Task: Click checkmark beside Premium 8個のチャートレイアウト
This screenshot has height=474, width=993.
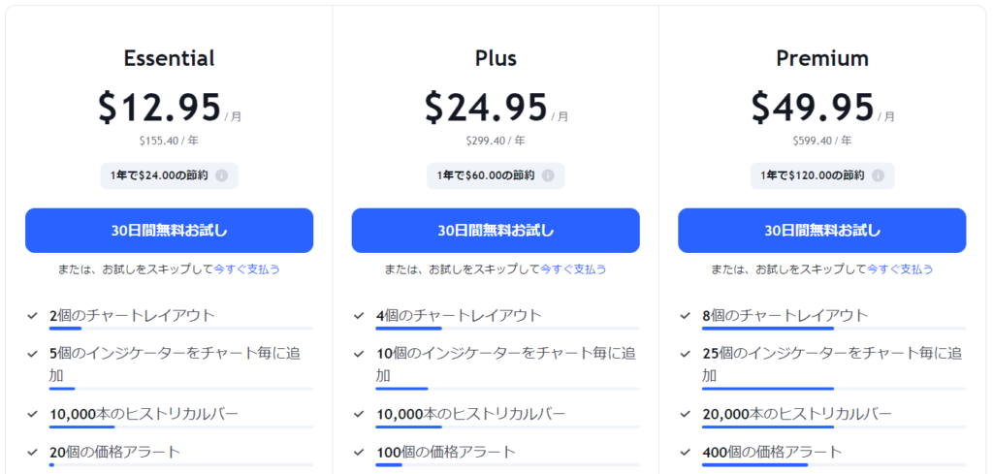Action: point(687,315)
